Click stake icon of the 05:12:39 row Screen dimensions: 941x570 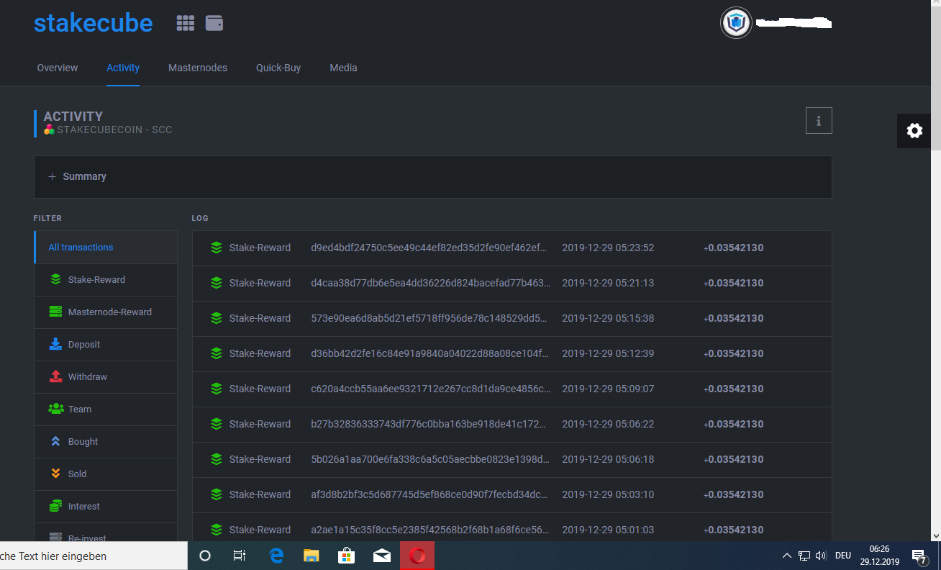[216, 353]
